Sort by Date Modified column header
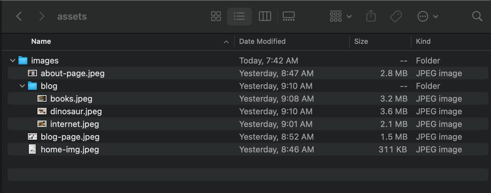491x193 pixels. 262,42
